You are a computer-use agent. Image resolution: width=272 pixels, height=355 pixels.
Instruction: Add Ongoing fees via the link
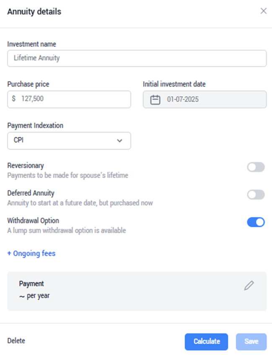pos(31,253)
